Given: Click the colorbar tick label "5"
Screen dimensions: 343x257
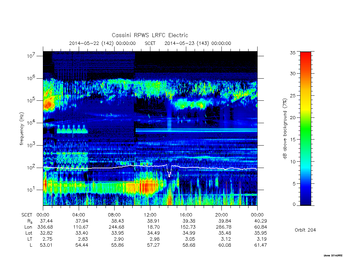Looking at the screenshot, I should [x=294, y=184].
